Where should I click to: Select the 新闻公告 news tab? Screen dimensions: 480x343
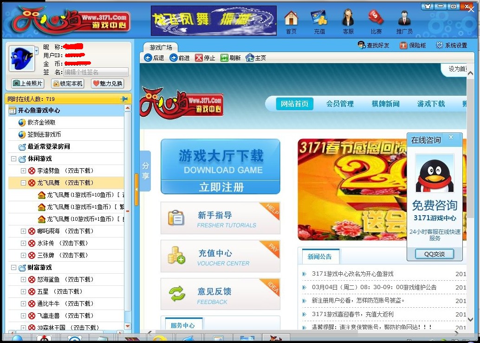coord(320,257)
